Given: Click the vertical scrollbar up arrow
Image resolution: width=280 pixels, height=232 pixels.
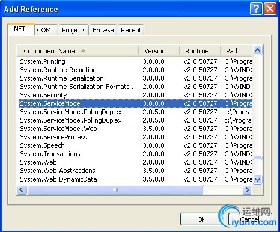Looking at the screenshot, I should point(258,50).
